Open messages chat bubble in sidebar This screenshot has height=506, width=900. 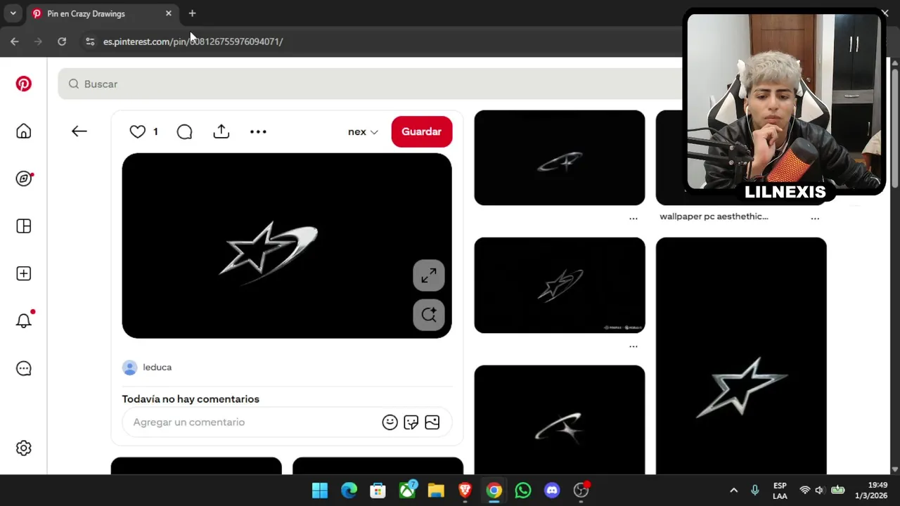point(24,368)
